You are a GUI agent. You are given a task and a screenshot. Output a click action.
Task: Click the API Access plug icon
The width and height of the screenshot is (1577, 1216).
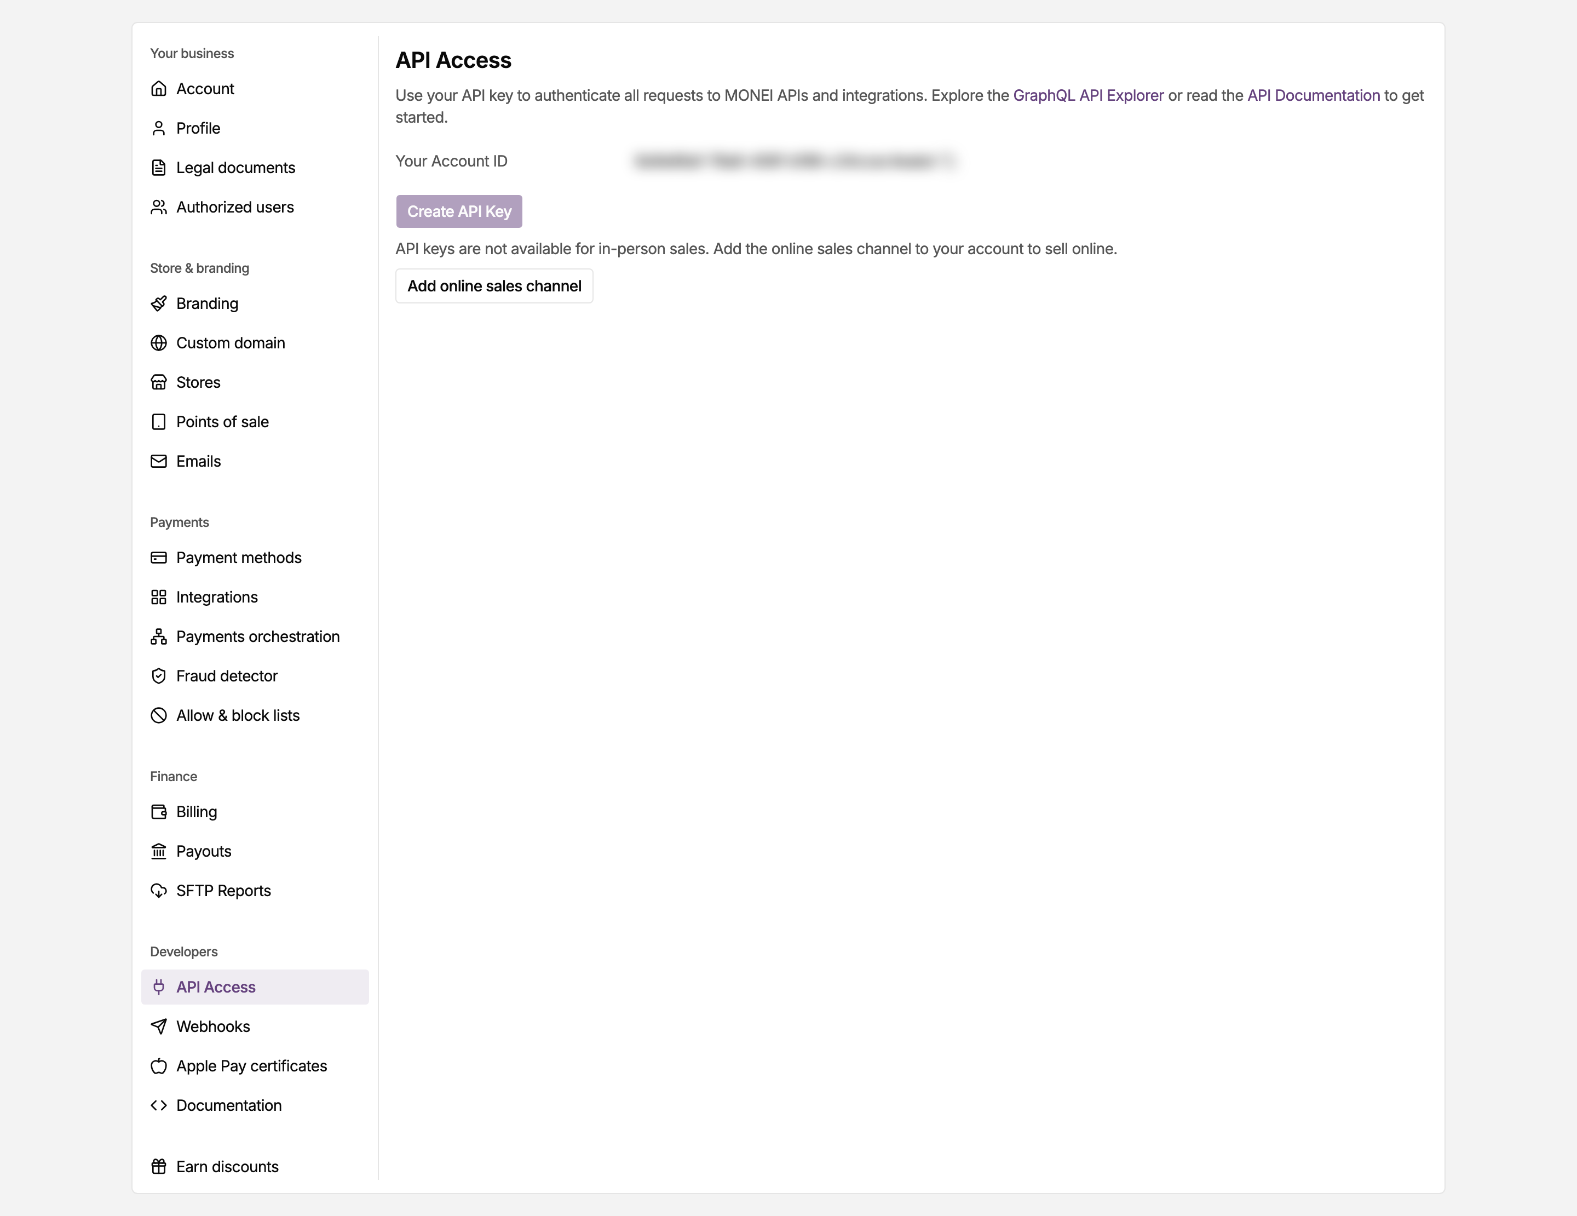click(159, 987)
